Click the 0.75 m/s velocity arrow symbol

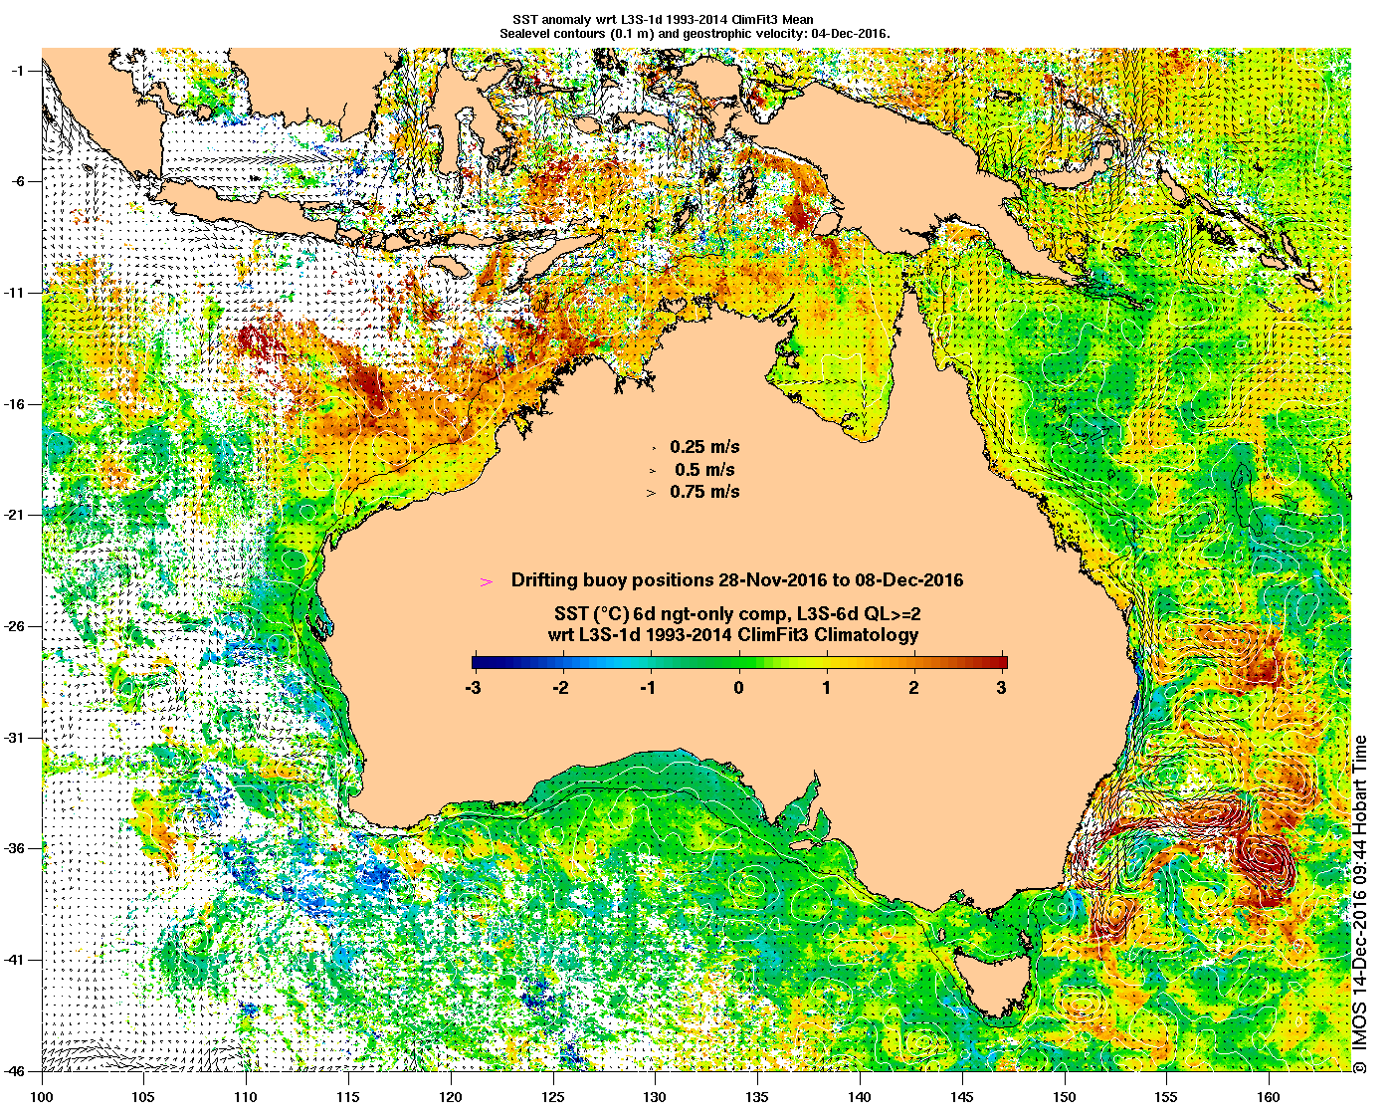click(653, 492)
